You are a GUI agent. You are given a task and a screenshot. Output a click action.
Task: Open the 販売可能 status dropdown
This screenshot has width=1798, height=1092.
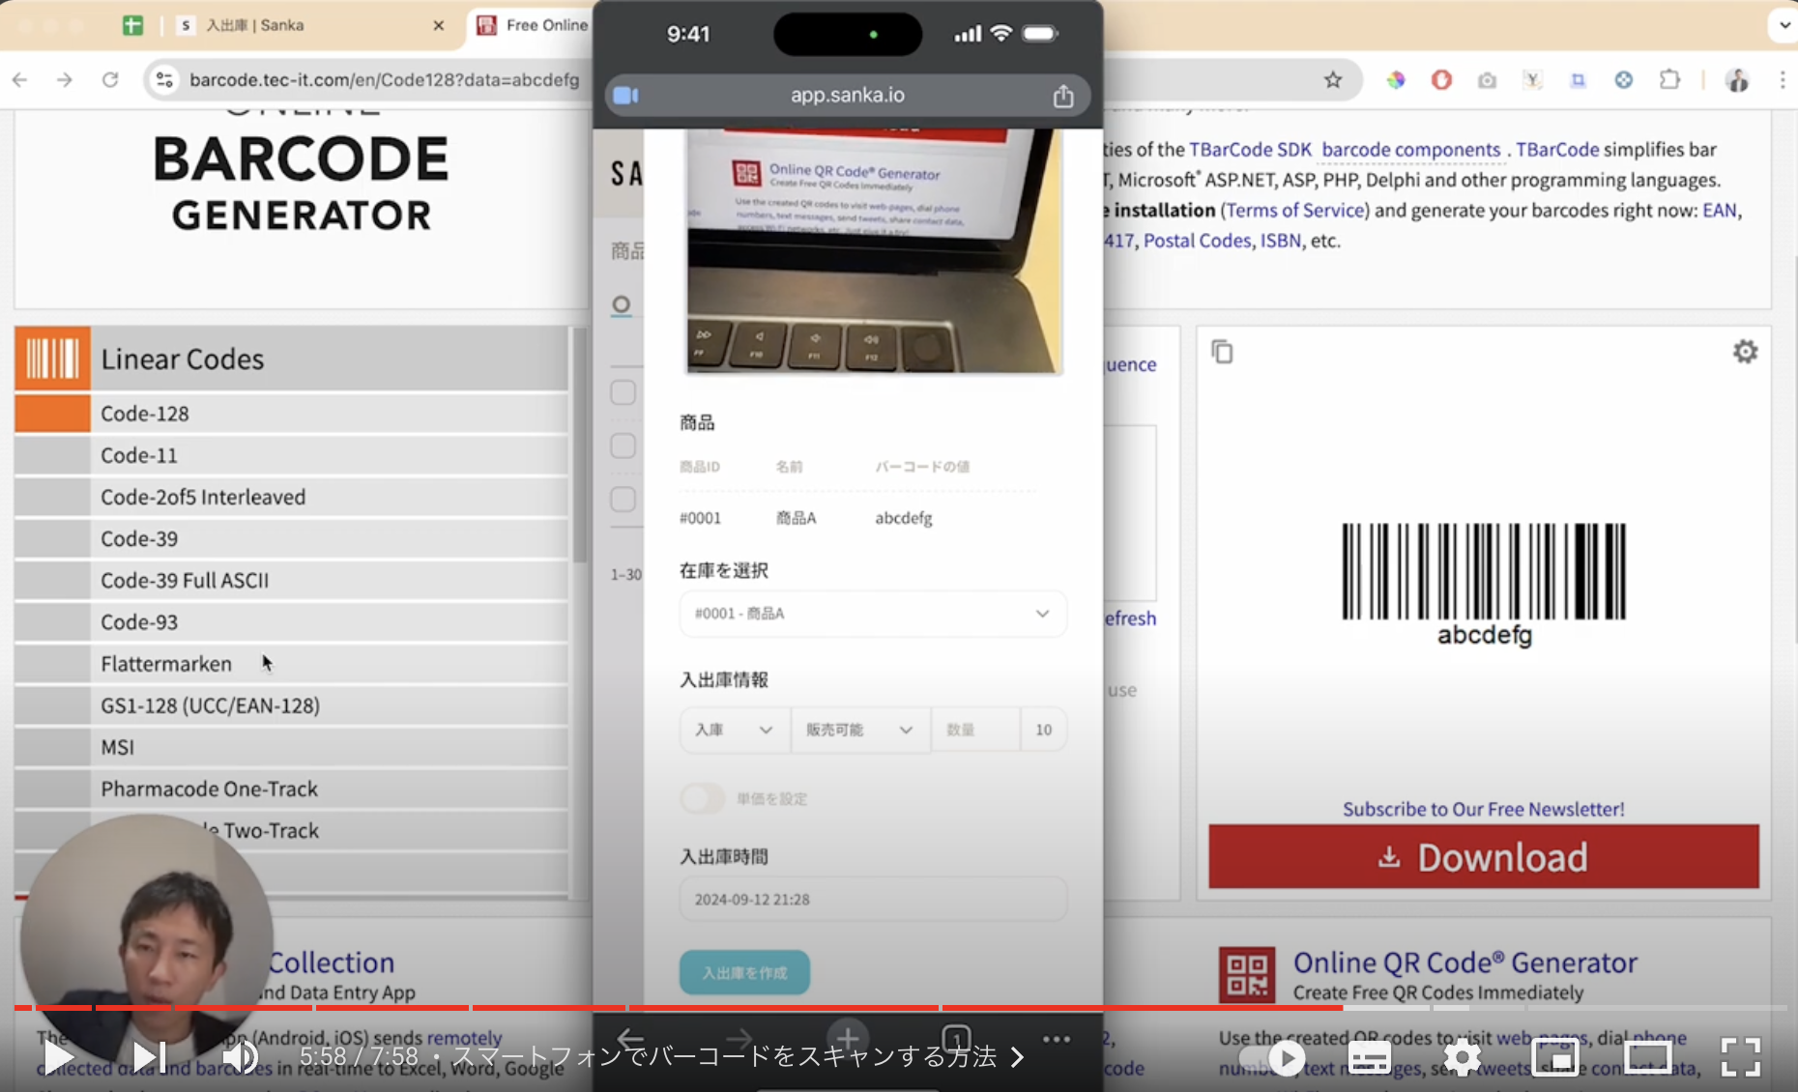click(859, 730)
